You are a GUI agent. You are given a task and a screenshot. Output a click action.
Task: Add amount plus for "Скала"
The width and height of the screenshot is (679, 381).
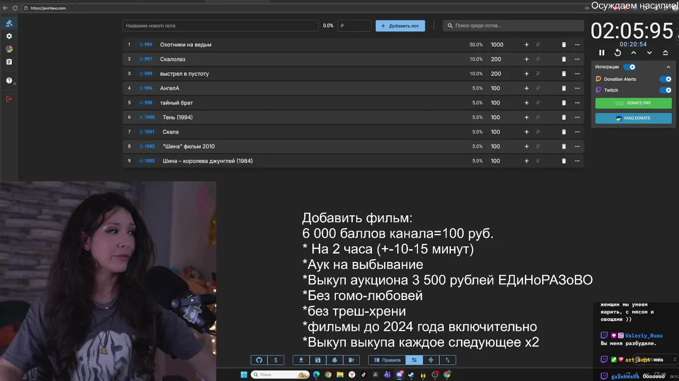526,132
